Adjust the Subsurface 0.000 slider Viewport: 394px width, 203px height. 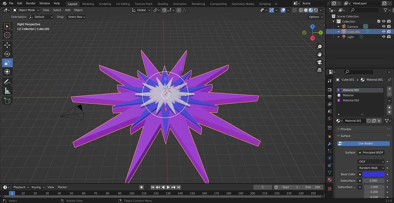point(373,181)
